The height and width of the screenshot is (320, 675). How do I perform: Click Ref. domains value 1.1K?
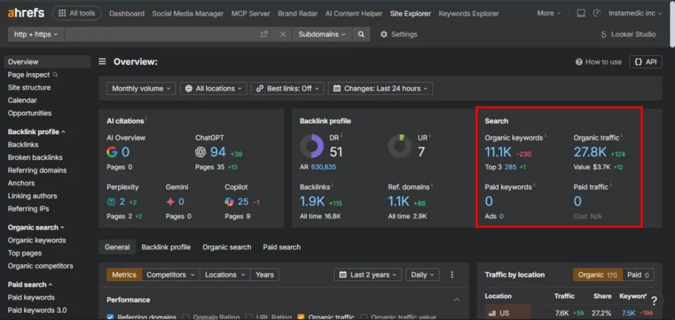click(399, 201)
